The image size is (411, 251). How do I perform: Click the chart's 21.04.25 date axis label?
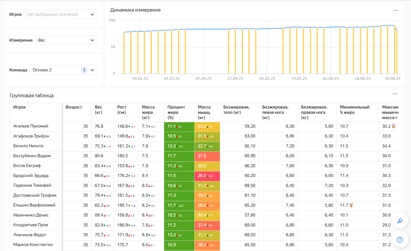pos(235,78)
